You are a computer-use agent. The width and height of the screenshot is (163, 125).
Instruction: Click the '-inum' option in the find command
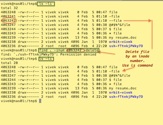[59, 50]
